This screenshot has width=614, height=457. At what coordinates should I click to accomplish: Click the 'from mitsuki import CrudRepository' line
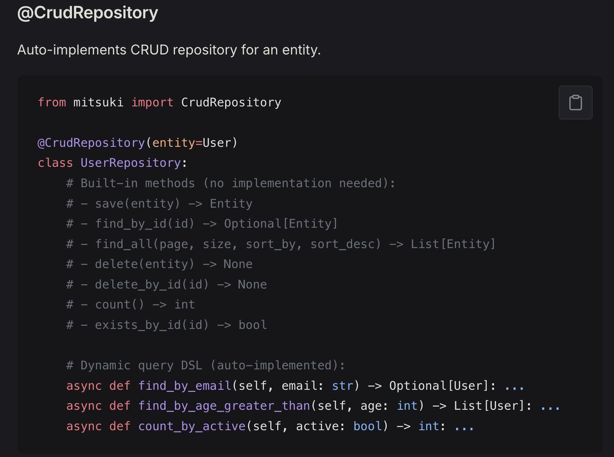(x=160, y=102)
